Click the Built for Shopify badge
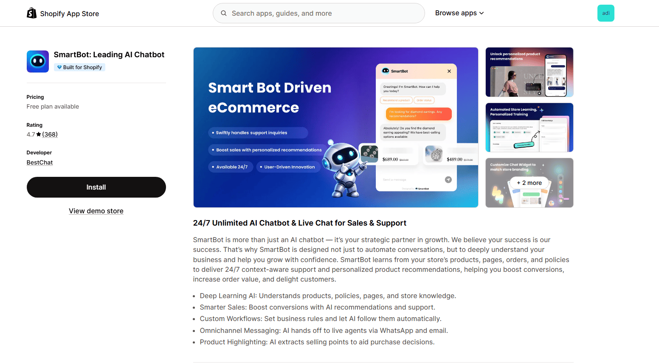This screenshot has height=363, width=659. (79, 67)
